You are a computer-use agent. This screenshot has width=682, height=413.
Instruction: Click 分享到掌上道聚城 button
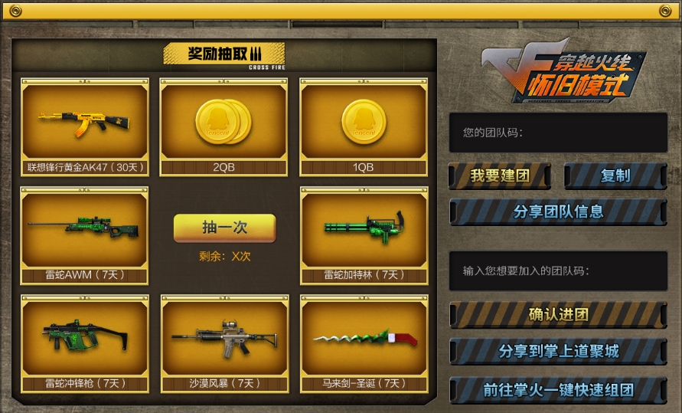(x=558, y=351)
